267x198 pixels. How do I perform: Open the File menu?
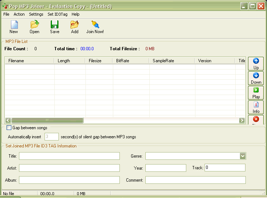point(6,14)
